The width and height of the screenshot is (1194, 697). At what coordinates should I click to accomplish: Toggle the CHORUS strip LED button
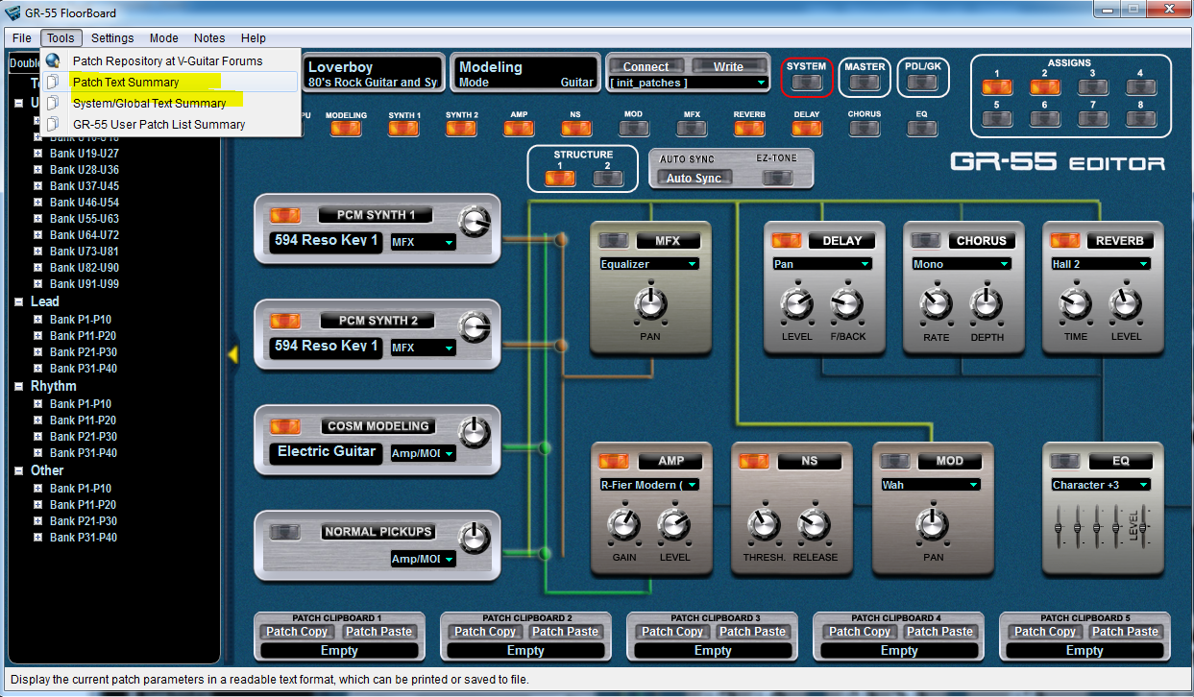coord(865,128)
